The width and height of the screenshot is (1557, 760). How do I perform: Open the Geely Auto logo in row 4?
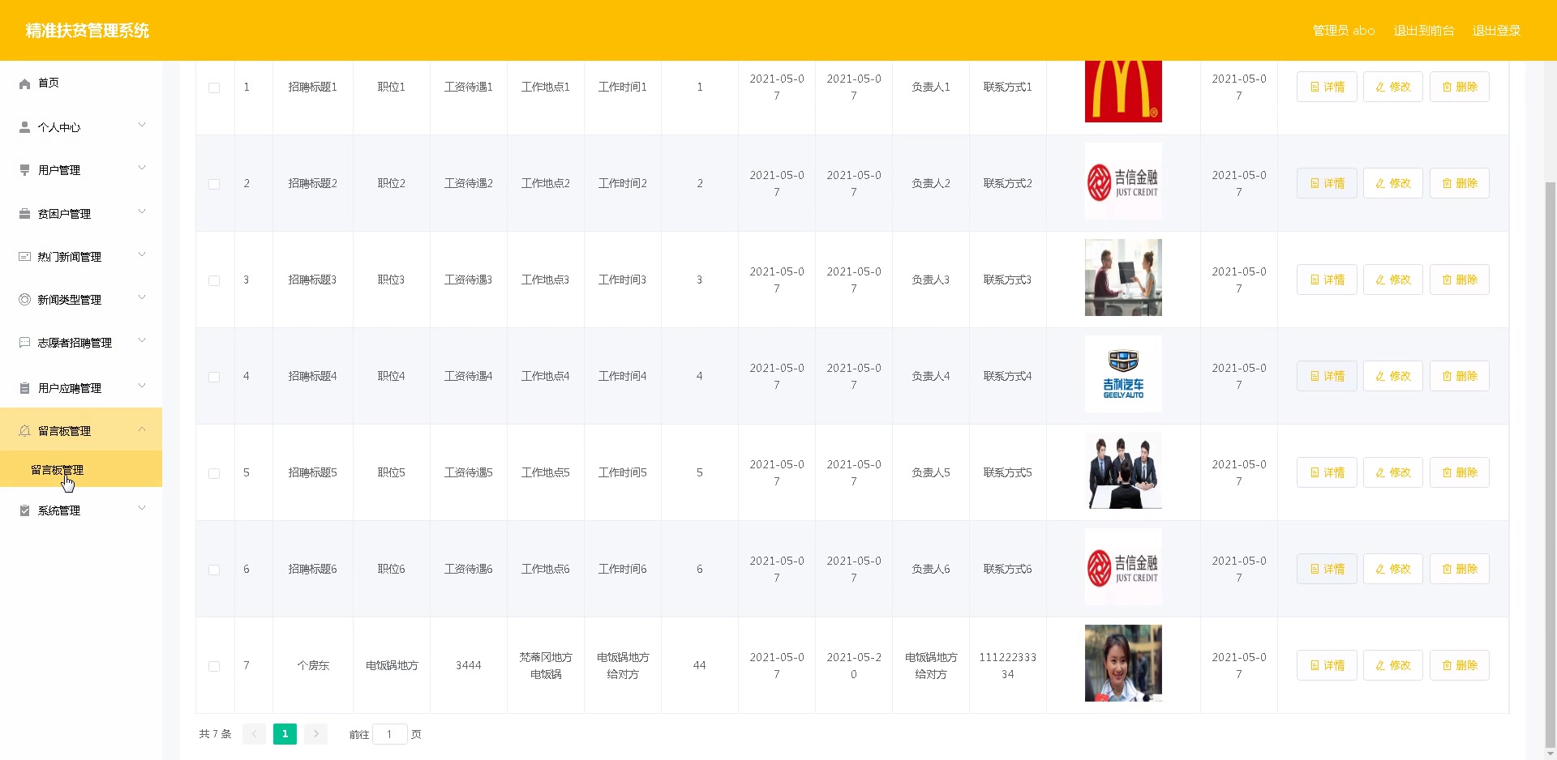point(1123,374)
